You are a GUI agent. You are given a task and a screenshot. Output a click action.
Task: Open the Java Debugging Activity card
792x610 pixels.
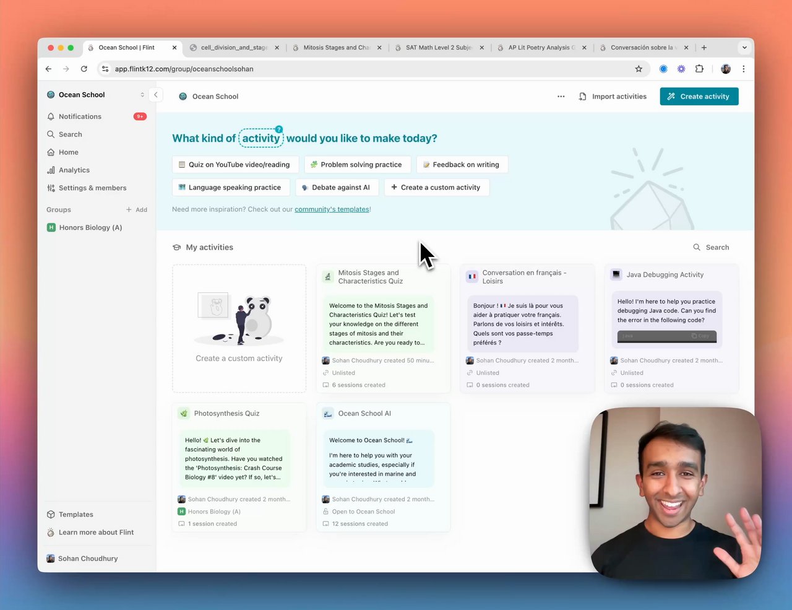[x=671, y=329]
